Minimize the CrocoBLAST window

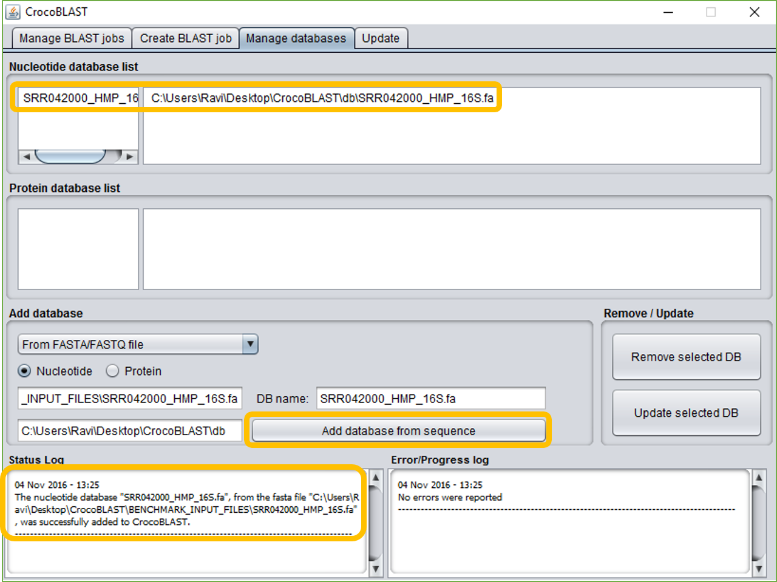tap(668, 12)
